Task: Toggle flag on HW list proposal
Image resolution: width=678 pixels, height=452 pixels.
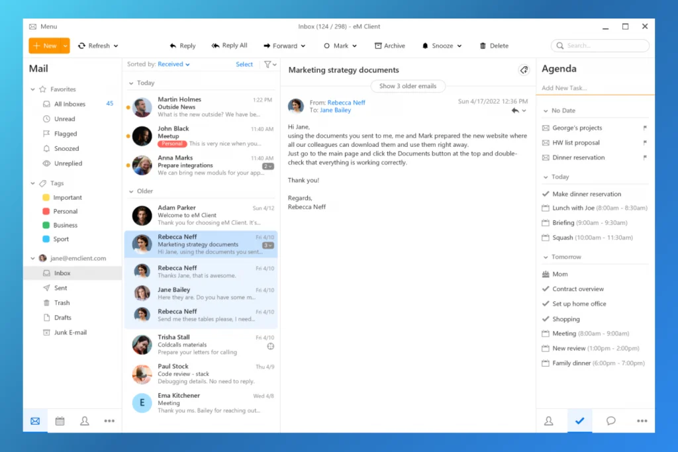Action: (645, 142)
